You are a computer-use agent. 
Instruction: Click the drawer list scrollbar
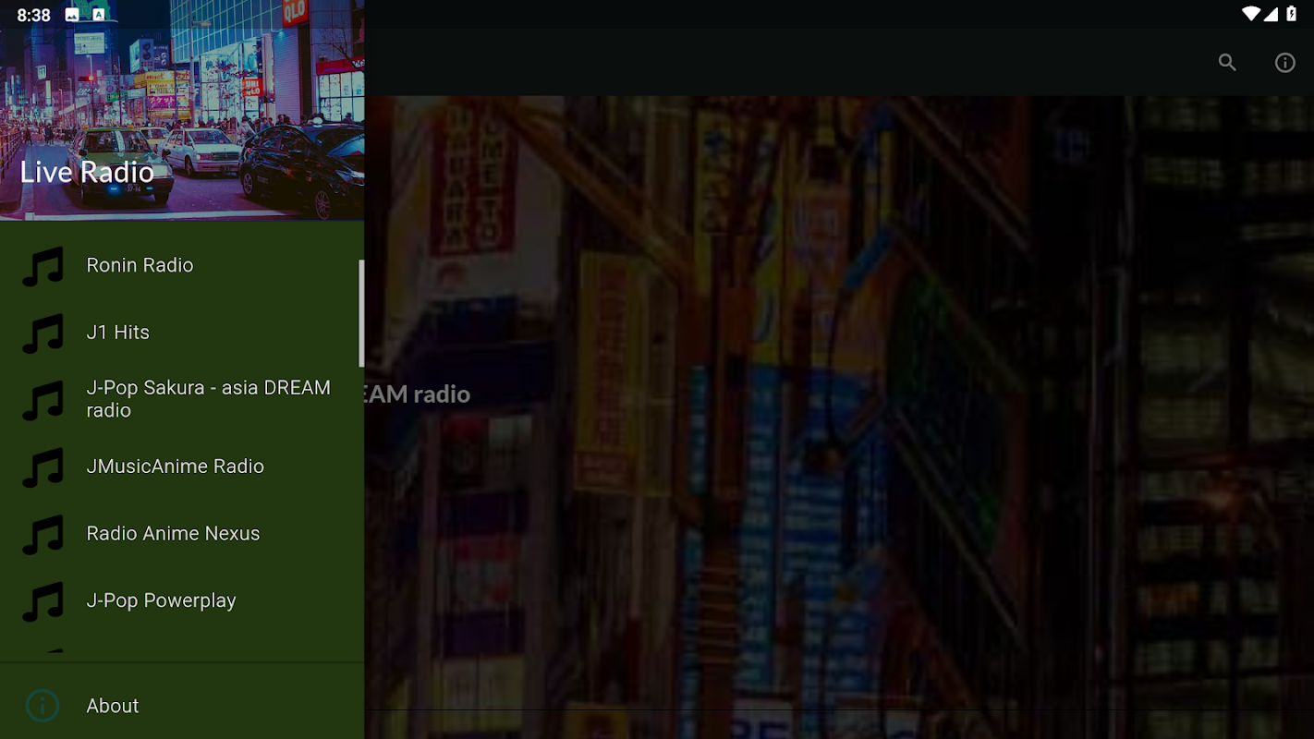[361, 313]
